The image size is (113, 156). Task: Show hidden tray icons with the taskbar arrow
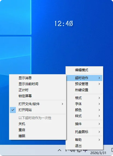click(60, 150)
